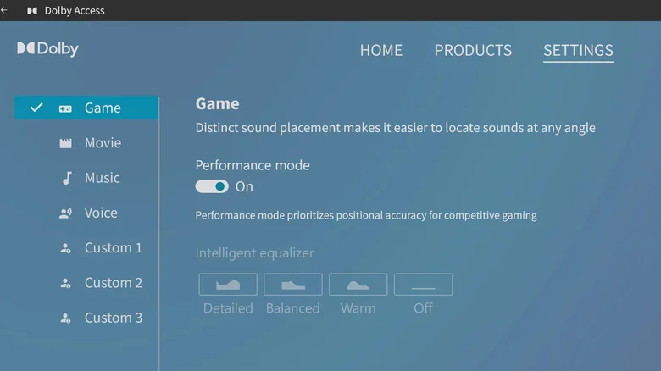Click the clapperboard icon beside Movie
The height and width of the screenshot is (371, 661).
pos(65,143)
